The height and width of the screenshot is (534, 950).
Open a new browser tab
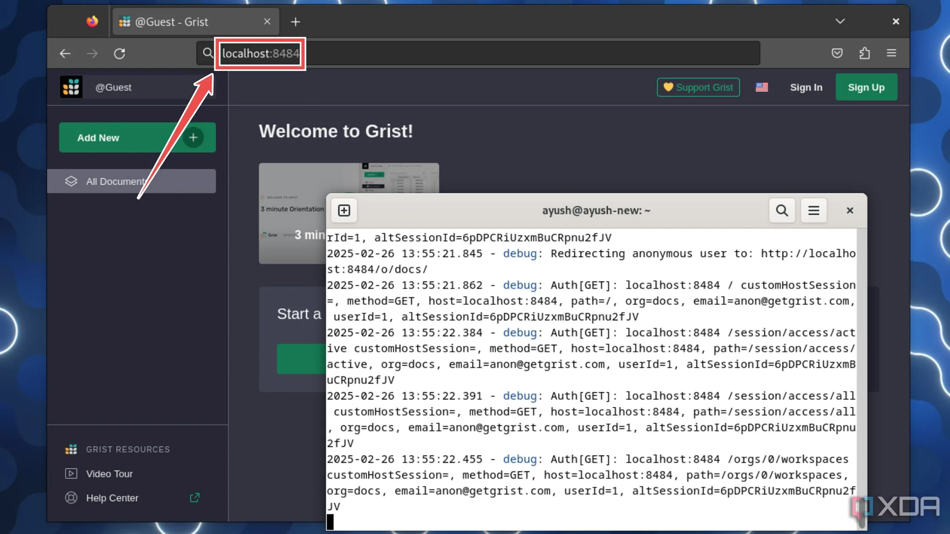296,22
